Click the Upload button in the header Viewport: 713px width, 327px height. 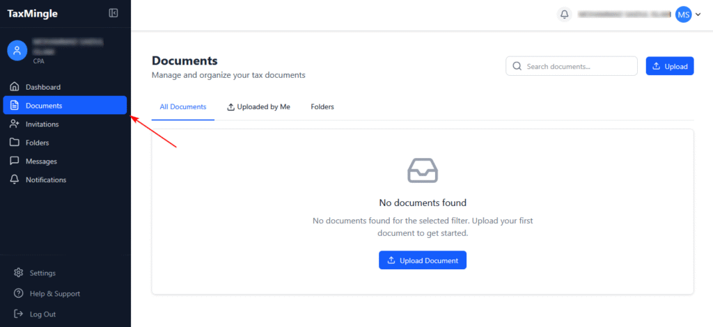pyautogui.click(x=670, y=66)
